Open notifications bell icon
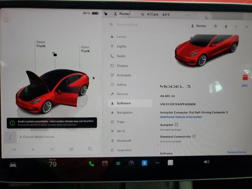252x189 pixels. coord(226,26)
